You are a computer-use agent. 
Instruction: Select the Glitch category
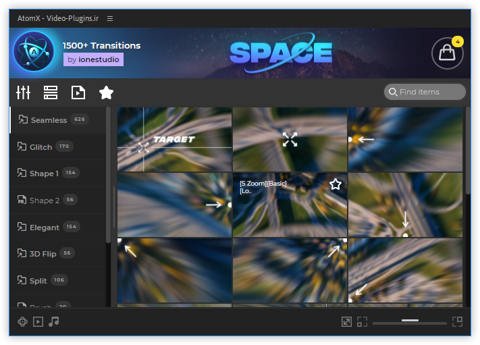(58, 147)
